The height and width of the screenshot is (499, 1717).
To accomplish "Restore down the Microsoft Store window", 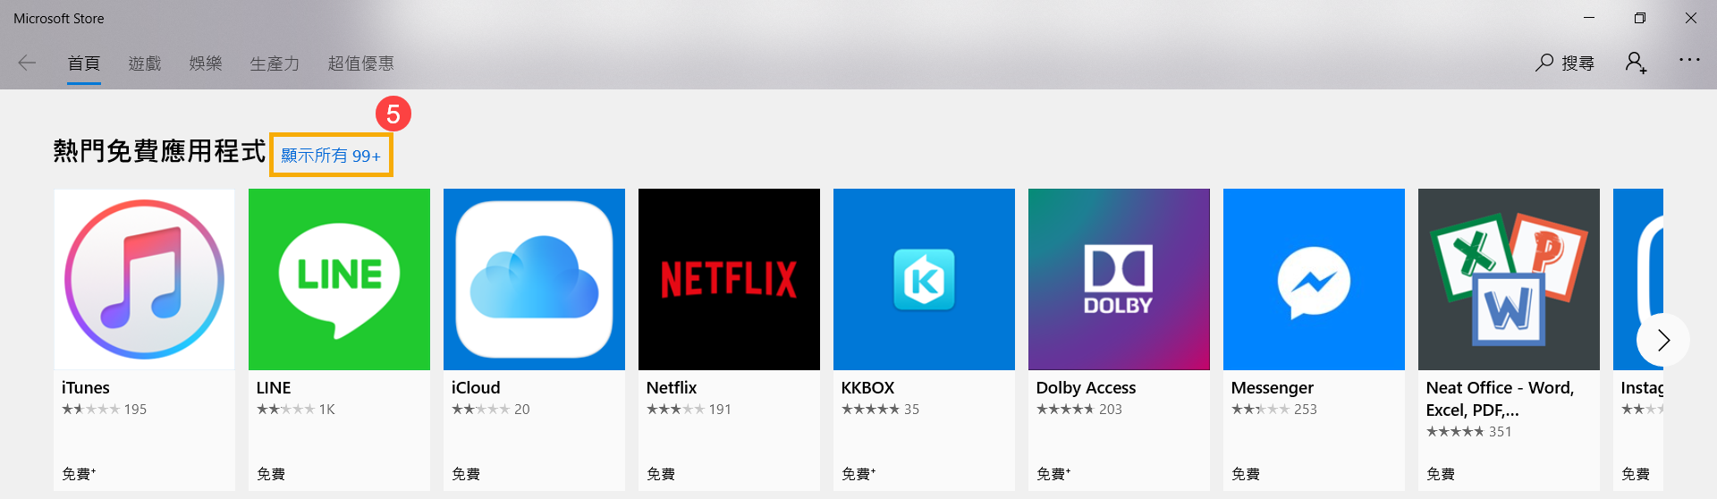I will click(x=1640, y=18).
